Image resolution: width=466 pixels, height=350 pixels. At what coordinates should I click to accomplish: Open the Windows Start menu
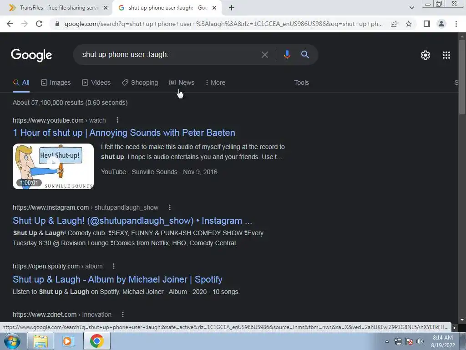(12, 341)
